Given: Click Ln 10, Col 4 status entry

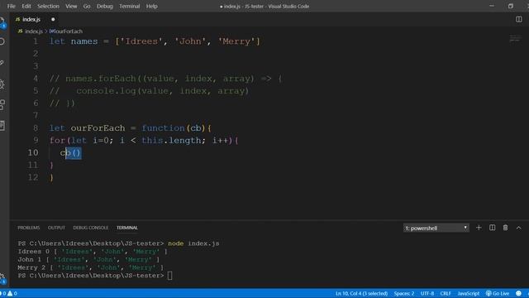Looking at the screenshot, I should click(362, 293).
